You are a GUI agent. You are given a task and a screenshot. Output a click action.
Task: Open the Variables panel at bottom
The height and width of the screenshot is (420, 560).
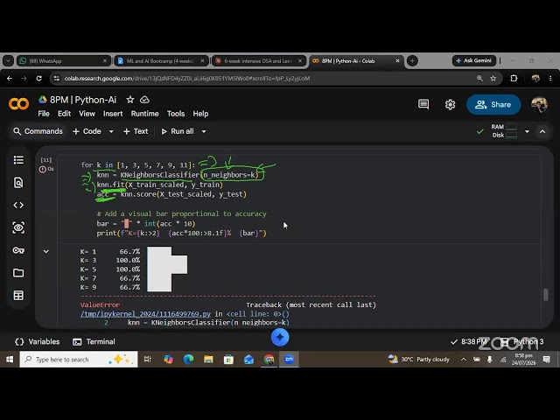(37, 342)
